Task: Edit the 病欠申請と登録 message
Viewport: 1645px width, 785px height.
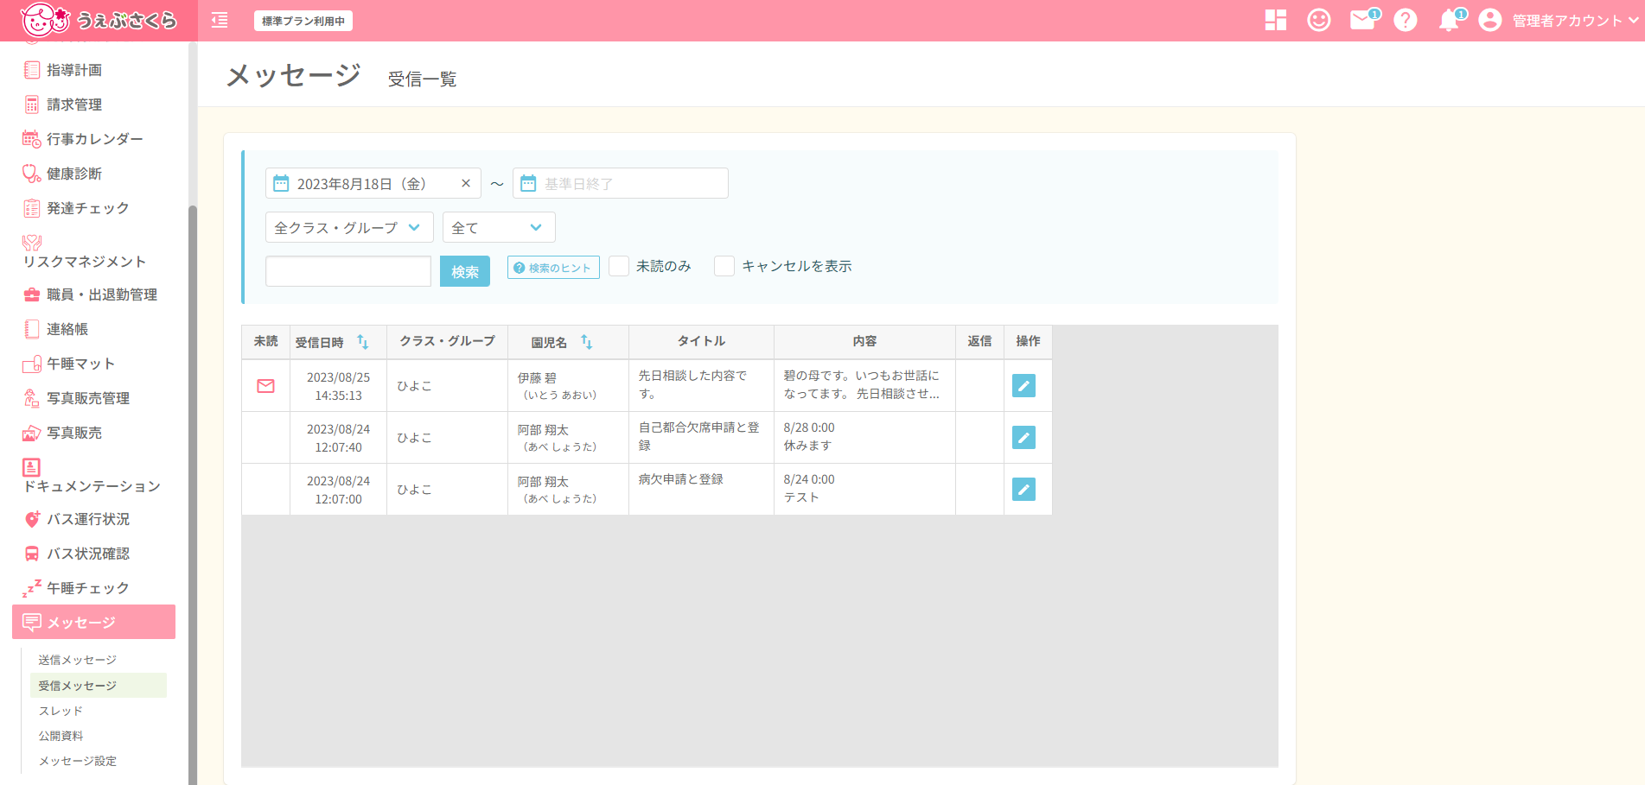Action: click(x=1023, y=490)
